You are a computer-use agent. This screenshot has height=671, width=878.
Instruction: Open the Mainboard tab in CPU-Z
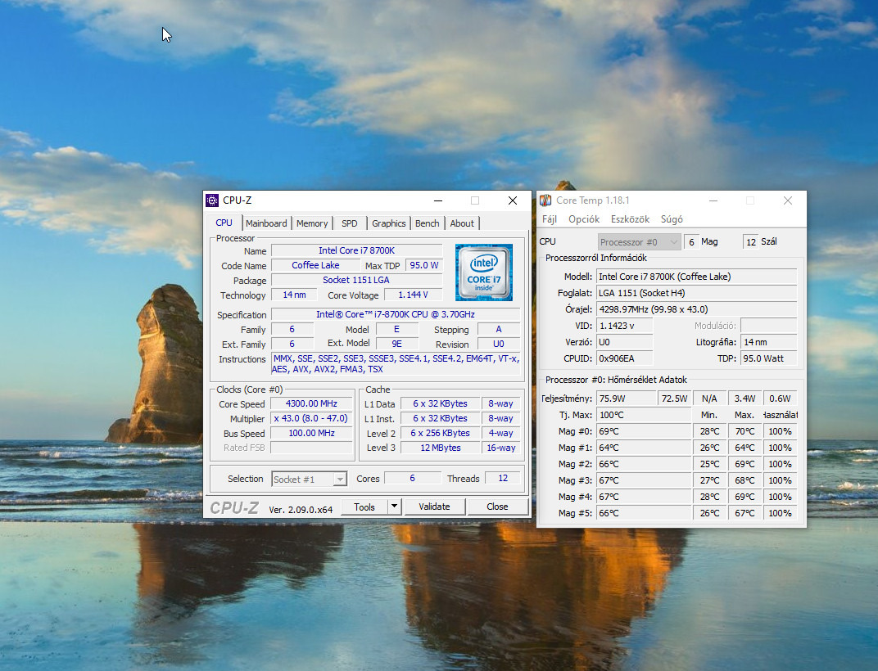click(x=266, y=223)
